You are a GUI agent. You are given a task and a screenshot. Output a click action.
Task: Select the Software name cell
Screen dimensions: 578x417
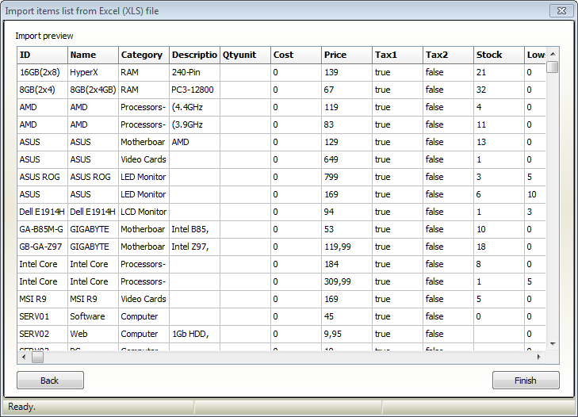(93, 316)
